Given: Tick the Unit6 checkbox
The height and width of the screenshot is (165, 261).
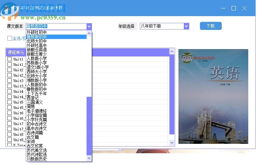Looking at the screenshot, I should click(10, 113).
